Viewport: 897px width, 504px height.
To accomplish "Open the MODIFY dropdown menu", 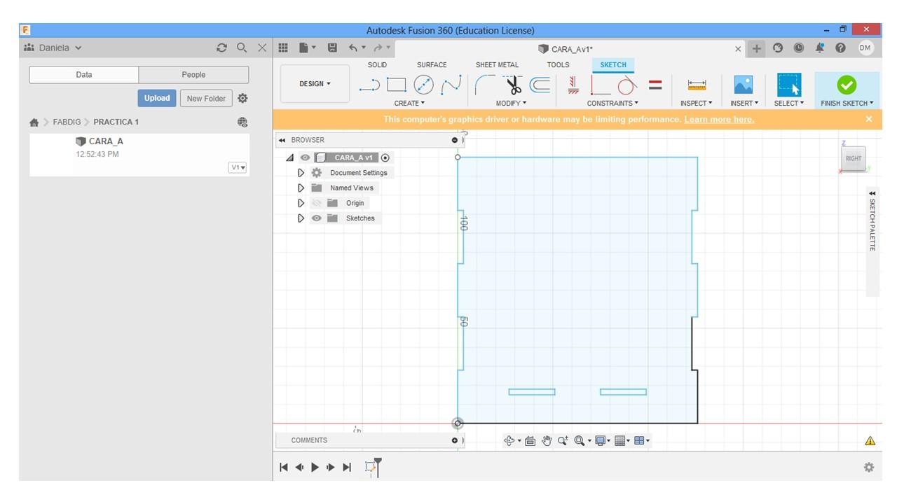I will [511, 104].
